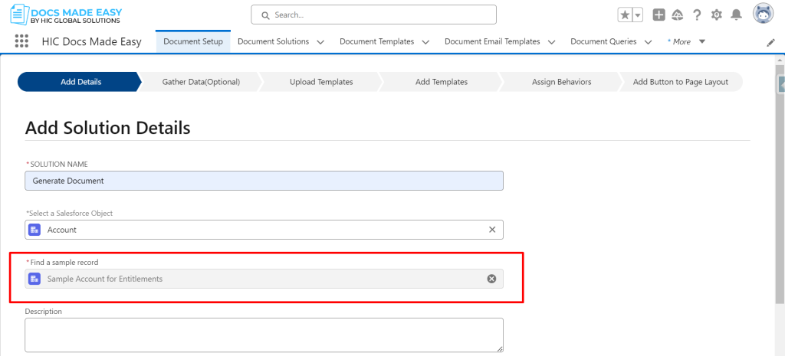Click the Global Actions plus icon
Image resolution: width=785 pixels, height=356 pixels.
pos(659,15)
